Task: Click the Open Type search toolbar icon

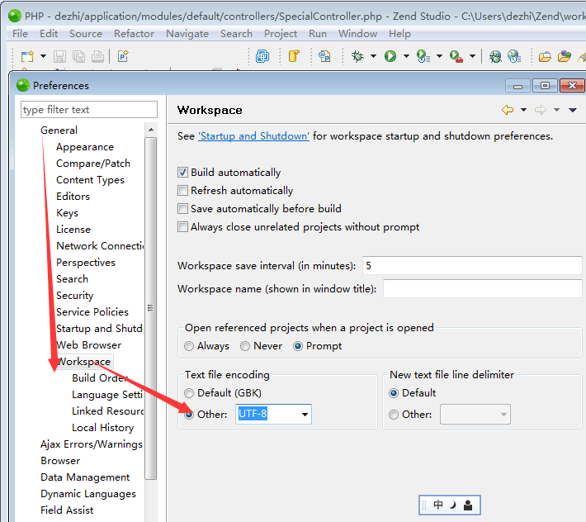Action: (324, 56)
